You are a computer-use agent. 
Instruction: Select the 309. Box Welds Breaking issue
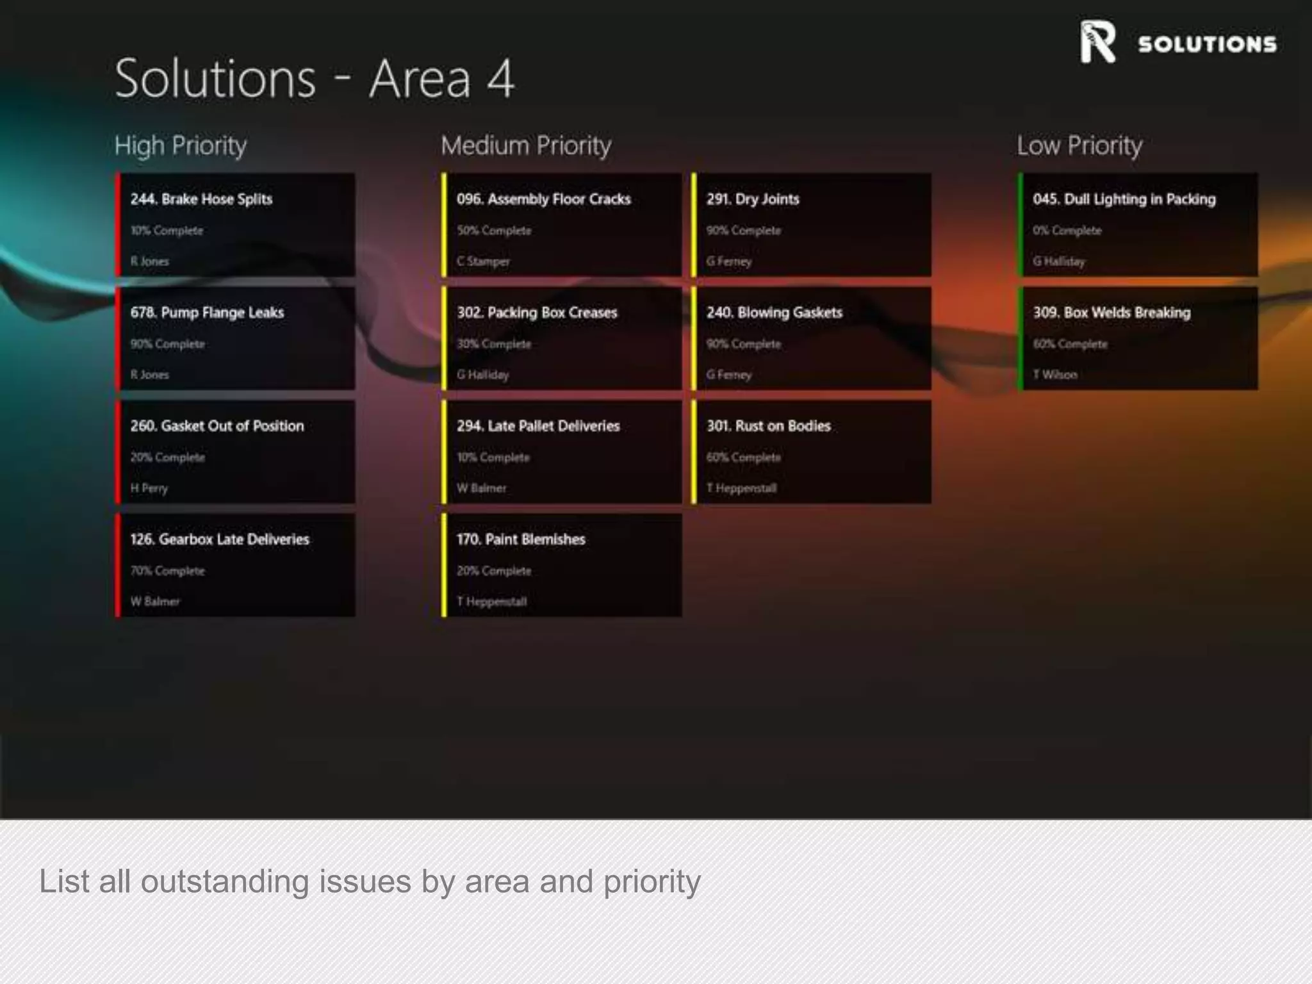[1139, 338]
